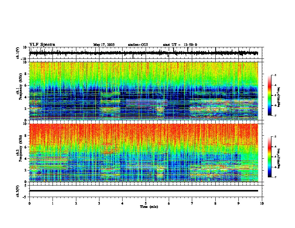Click time axis tick label "9"
Screen dimensions: 295x228
click(x=238, y=203)
